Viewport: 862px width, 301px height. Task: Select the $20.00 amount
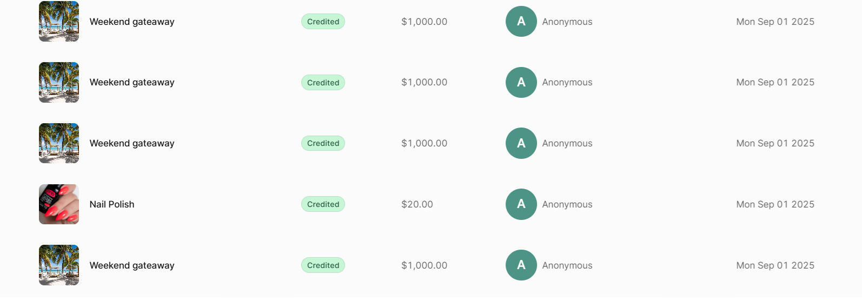point(417,204)
